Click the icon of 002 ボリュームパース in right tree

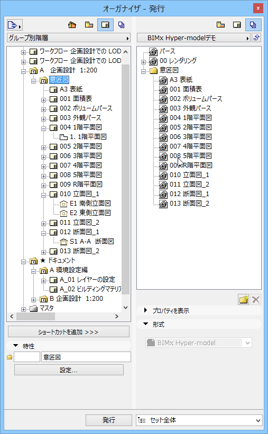[163, 99]
